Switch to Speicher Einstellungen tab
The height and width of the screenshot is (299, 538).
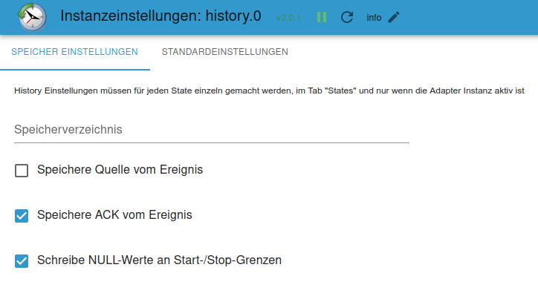(x=74, y=52)
